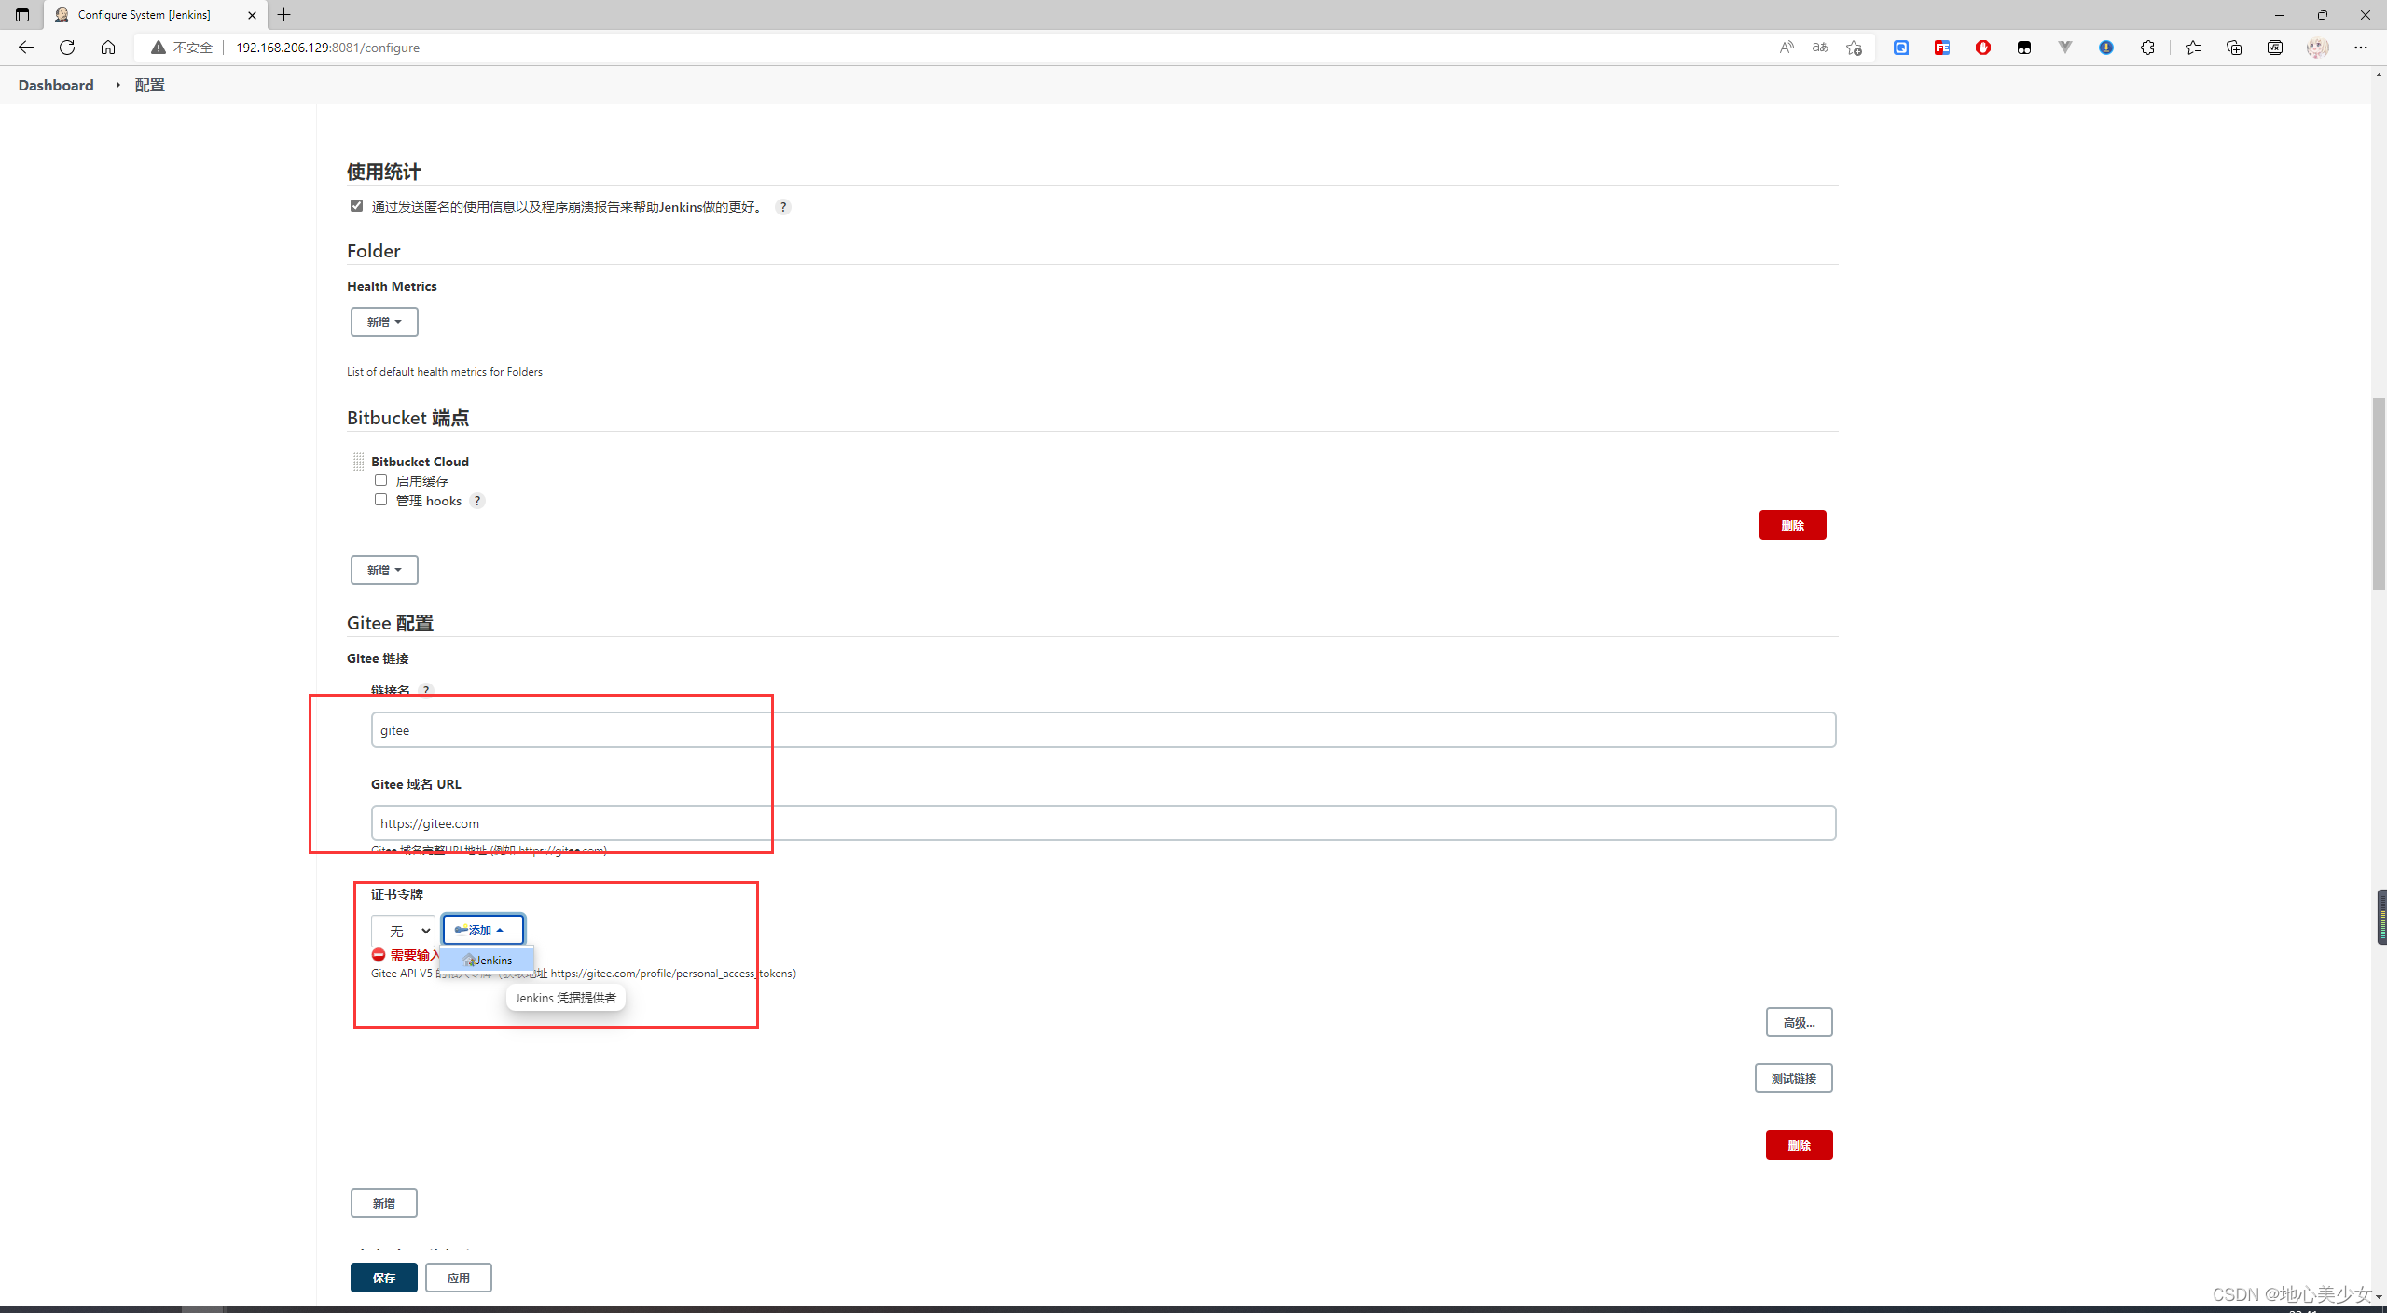Viewport: 2387px width, 1313px height.
Task: Click the help icon beside usage statistics text
Action: [783, 207]
